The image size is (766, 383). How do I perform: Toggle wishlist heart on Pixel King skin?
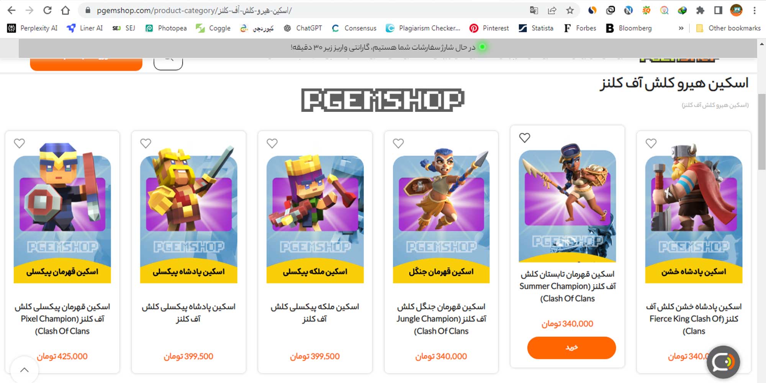(146, 144)
